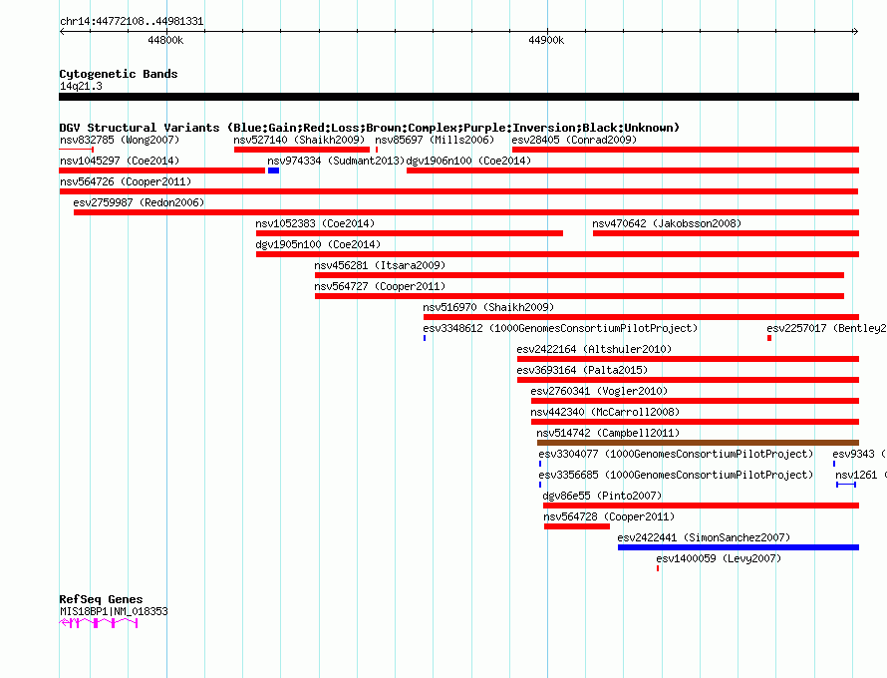
Task: Select the brown nsv514742 complex bar
Action: [698, 443]
